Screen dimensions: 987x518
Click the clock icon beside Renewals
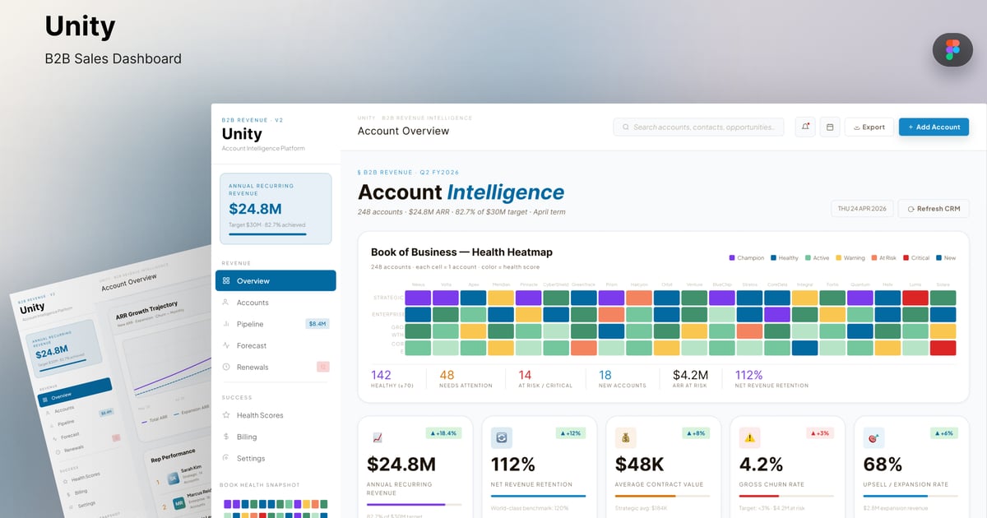point(226,367)
